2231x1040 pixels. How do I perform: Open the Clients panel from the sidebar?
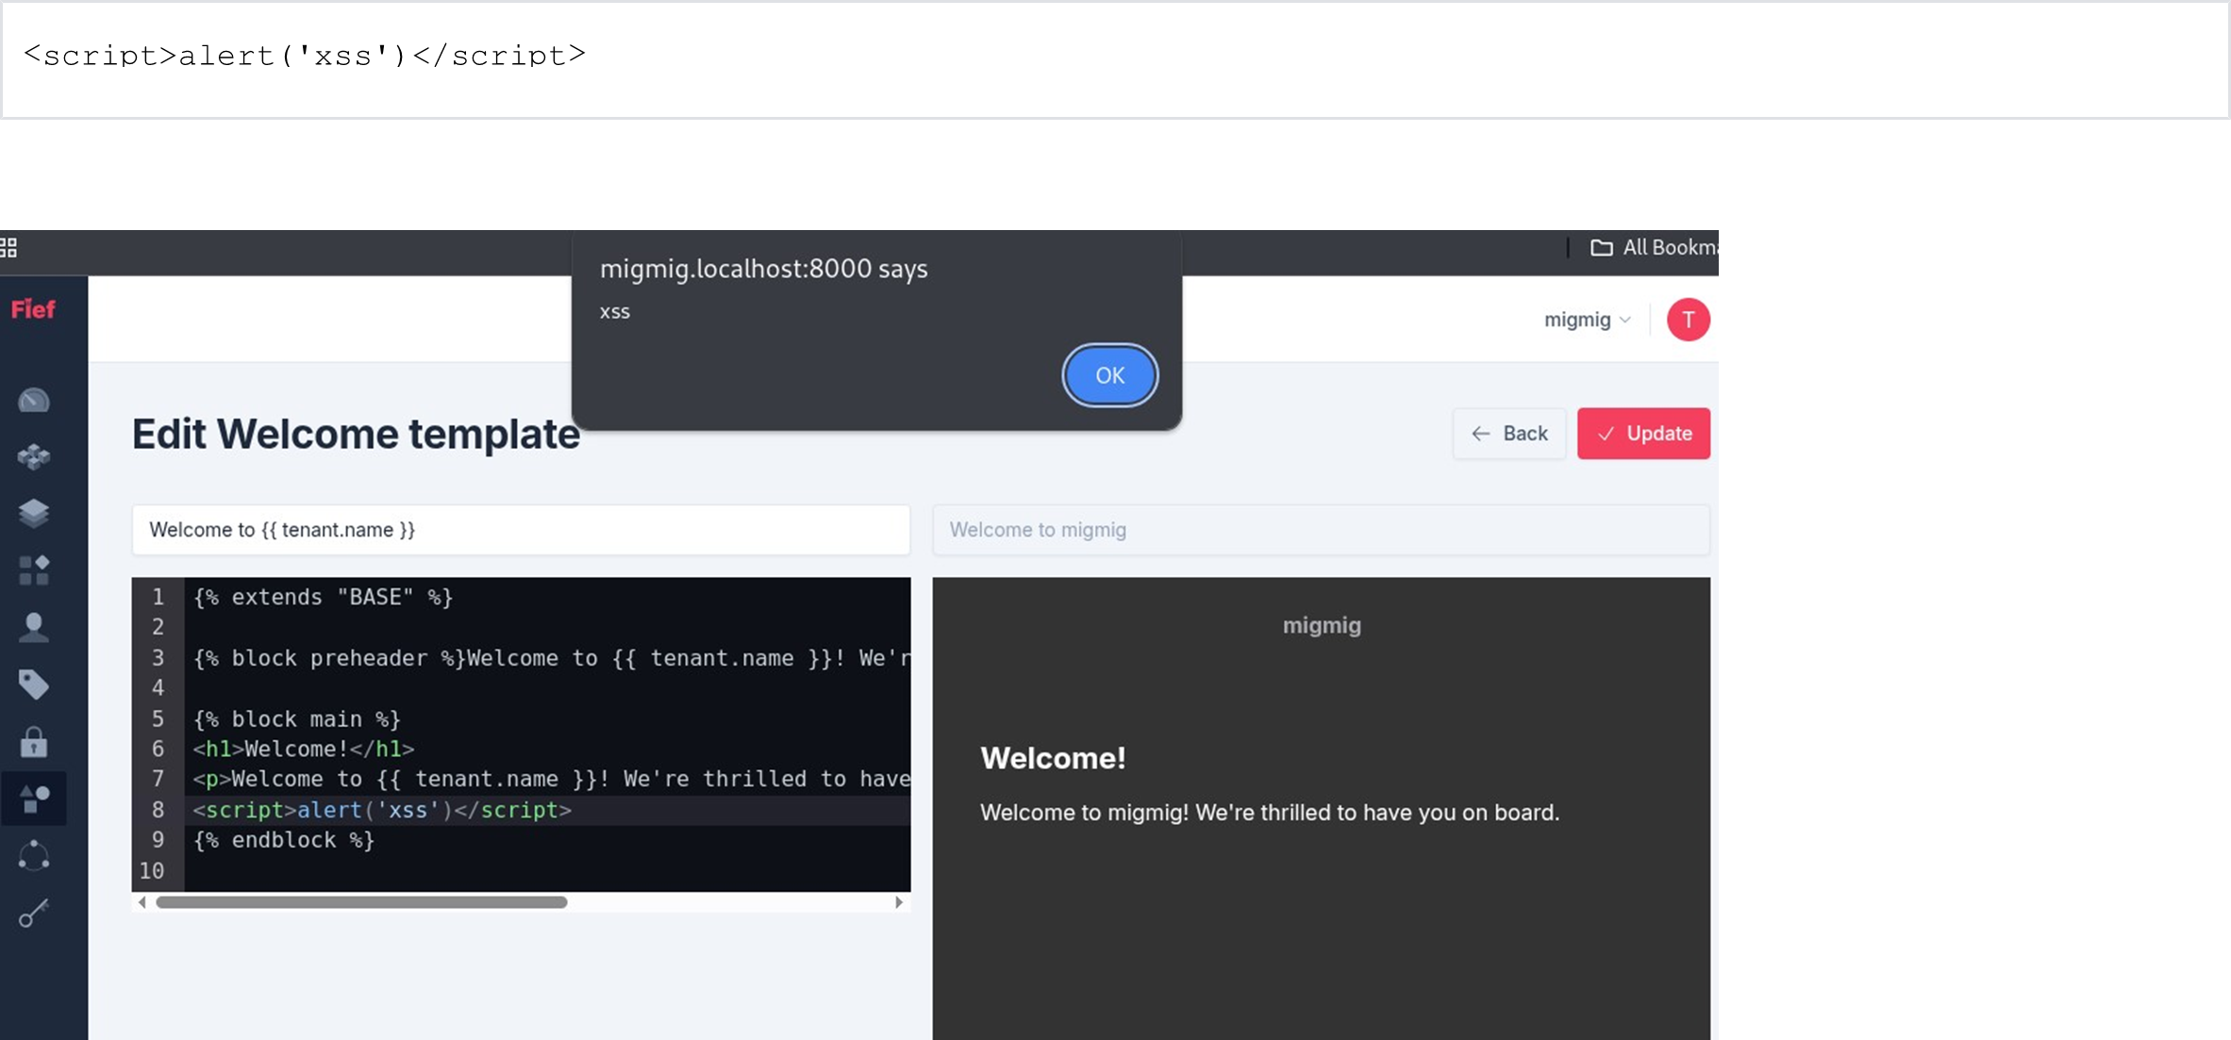[34, 513]
